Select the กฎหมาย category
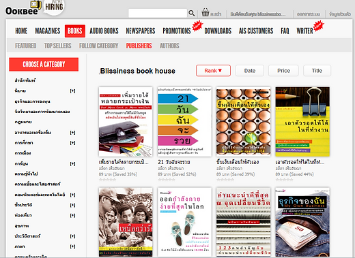355x258 pixels. [x=23, y=122]
